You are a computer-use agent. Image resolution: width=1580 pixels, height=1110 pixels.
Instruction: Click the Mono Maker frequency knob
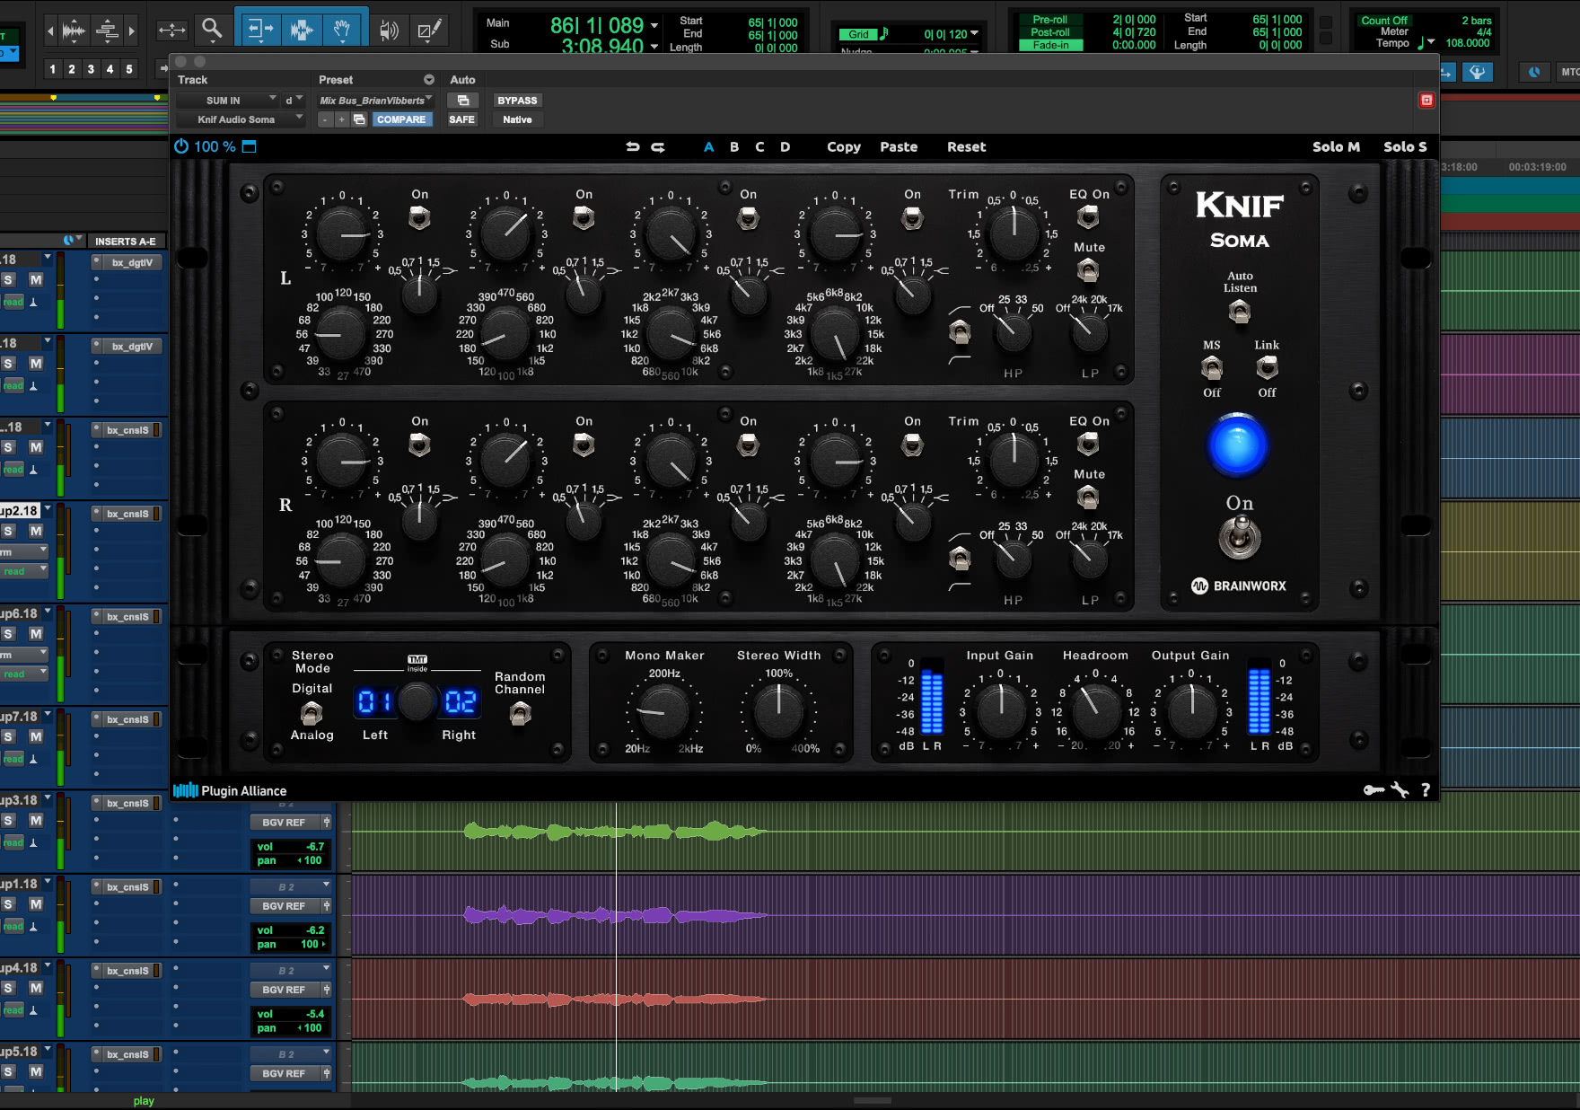(663, 712)
